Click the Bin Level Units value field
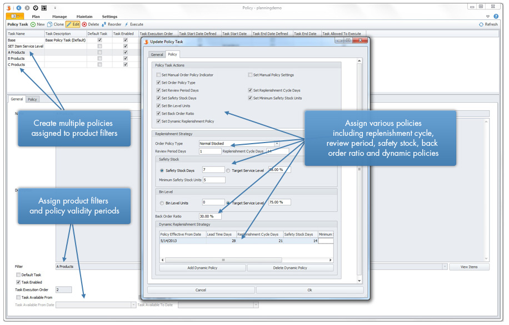509x325 pixels. coord(213,202)
